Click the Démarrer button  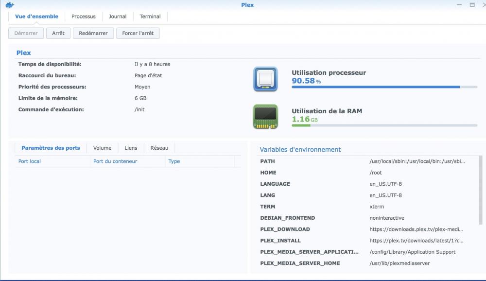(x=26, y=33)
